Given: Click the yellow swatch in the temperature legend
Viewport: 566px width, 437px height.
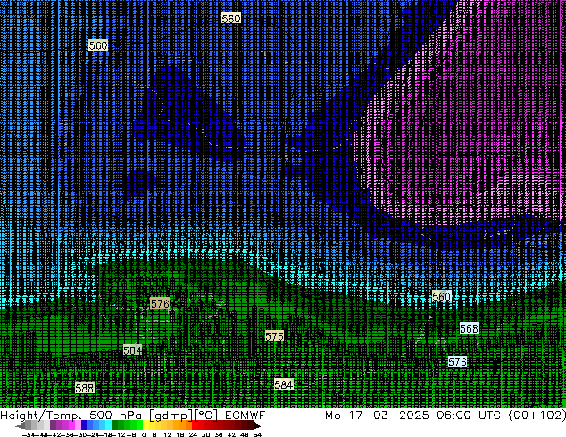Looking at the screenshot, I should coord(146,425).
